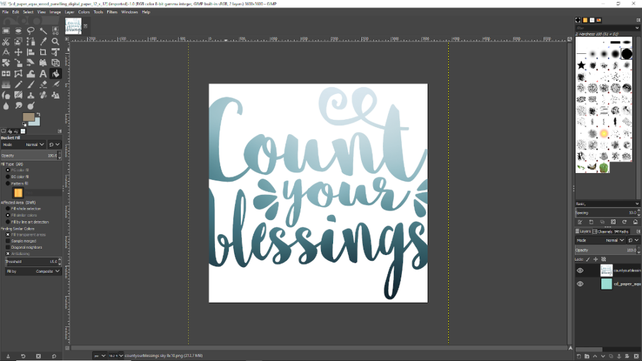Image resolution: width=642 pixels, height=361 pixels.
Task: Select the BG color fill radio option
Action: point(8,177)
